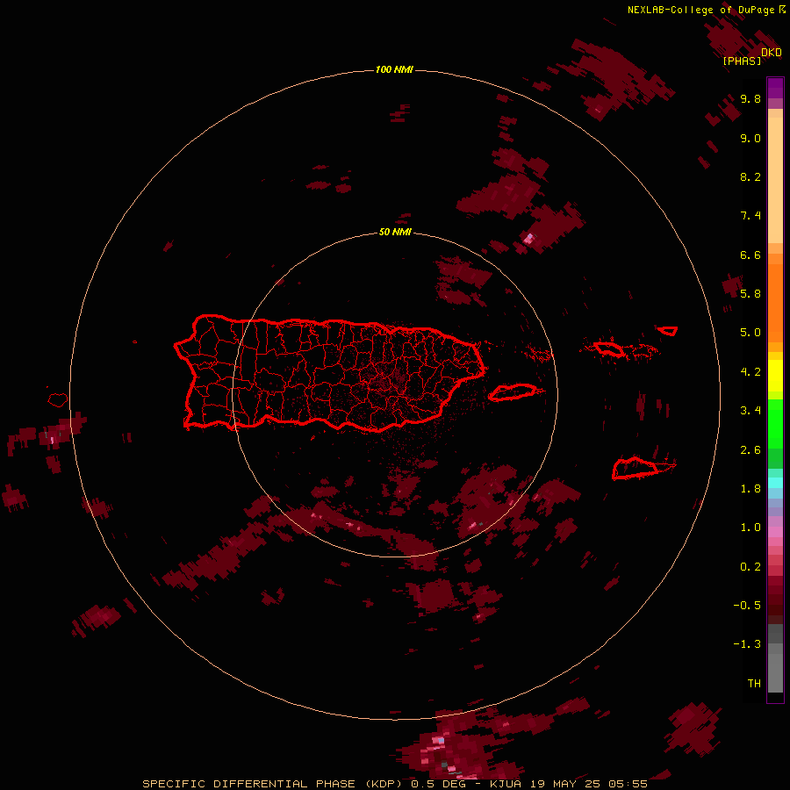Click the 19 MAY 25 date
Image resolution: width=790 pixels, height=790 pixels.
(565, 784)
